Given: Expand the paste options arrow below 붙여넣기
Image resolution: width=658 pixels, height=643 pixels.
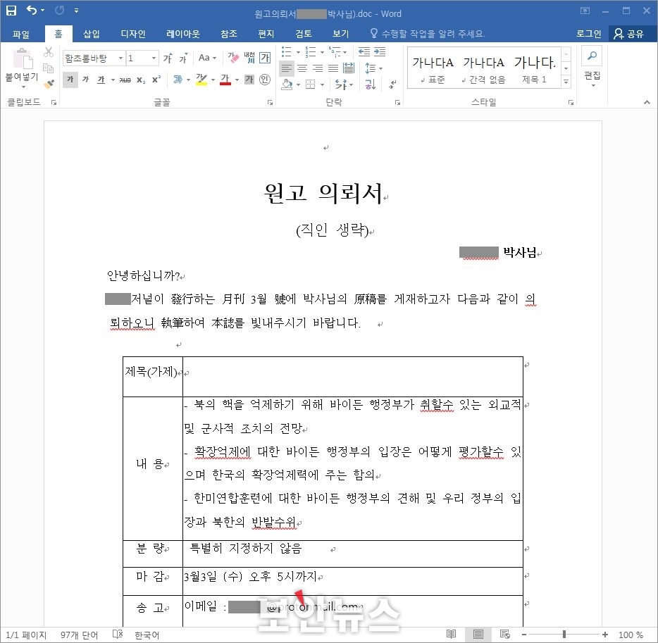Looking at the screenshot, I should pos(23,87).
